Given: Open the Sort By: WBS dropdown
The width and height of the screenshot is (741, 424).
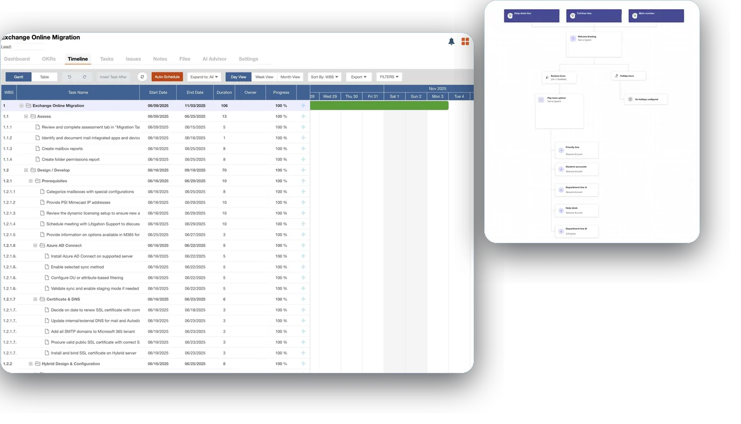Looking at the screenshot, I should (325, 77).
